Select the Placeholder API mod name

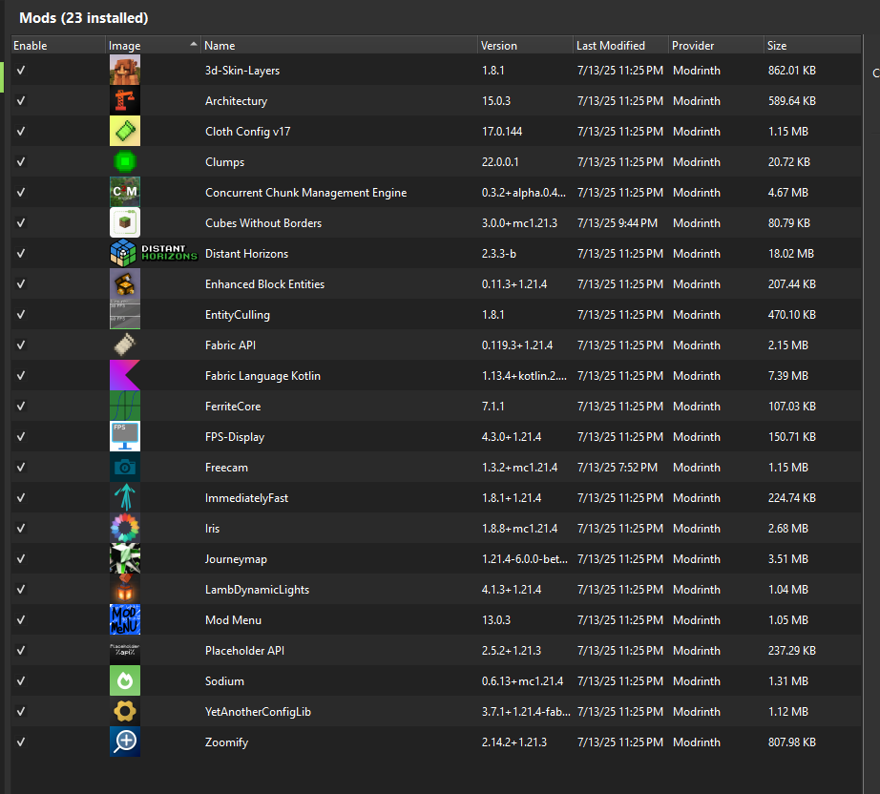pos(244,650)
